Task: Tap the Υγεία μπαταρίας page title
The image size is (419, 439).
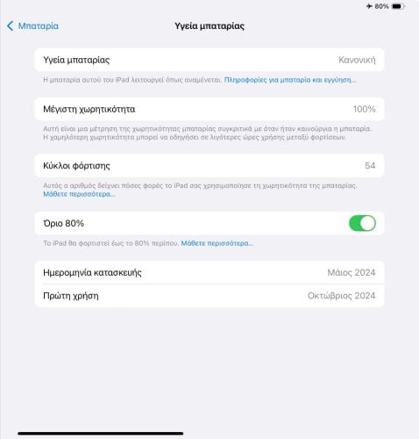Action: click(x=209, y=26)
